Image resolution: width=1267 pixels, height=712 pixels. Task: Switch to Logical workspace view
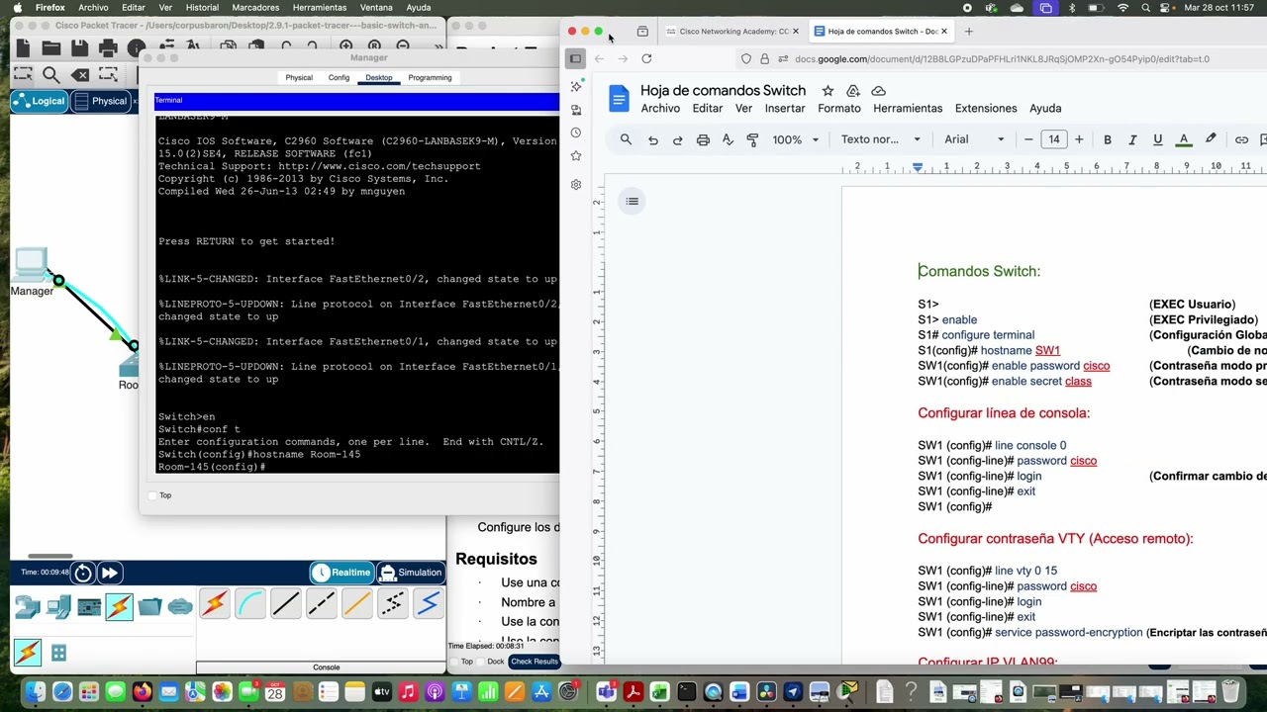pos(39,101)
